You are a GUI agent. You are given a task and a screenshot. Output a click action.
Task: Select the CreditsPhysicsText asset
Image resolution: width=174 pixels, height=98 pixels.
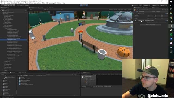(x=25, y=79)
